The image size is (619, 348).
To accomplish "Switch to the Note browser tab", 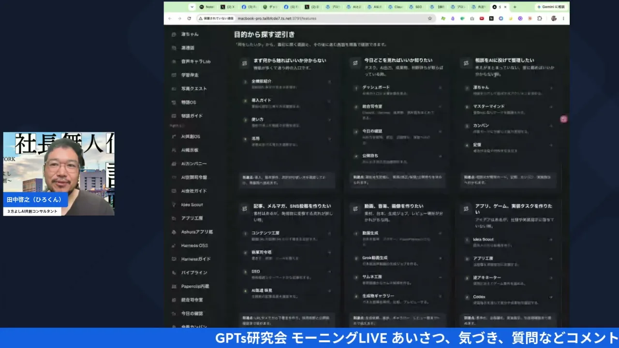I will [x=207, y=7].
